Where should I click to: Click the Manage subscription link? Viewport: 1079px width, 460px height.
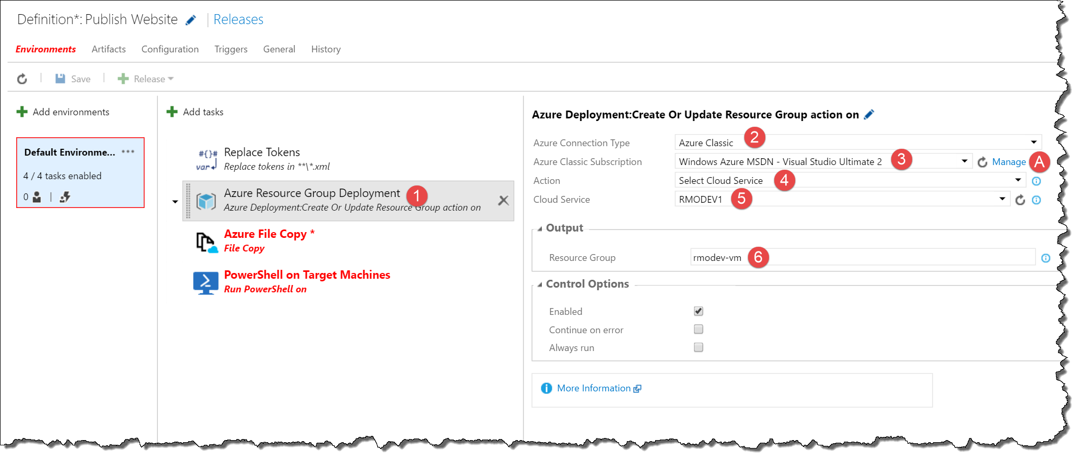[1009, 162]
